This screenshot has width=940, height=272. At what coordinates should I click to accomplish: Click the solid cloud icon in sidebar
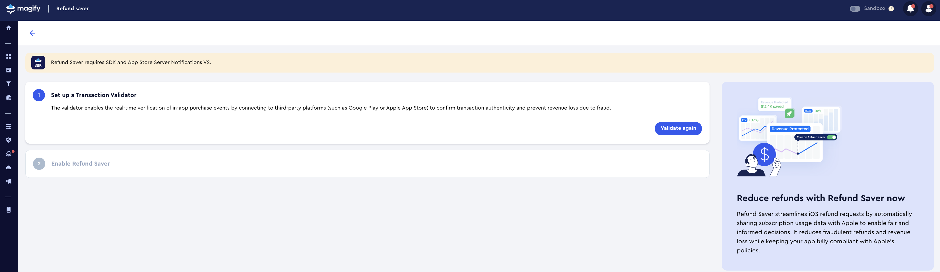(9, 168)
